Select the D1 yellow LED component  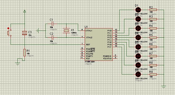pyautogui.click(x=138, y=10)
